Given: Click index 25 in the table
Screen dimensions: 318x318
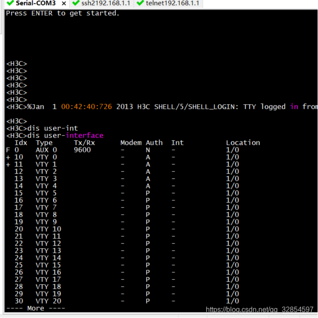Looking at the screenshot, I should (x=19, y=265).
